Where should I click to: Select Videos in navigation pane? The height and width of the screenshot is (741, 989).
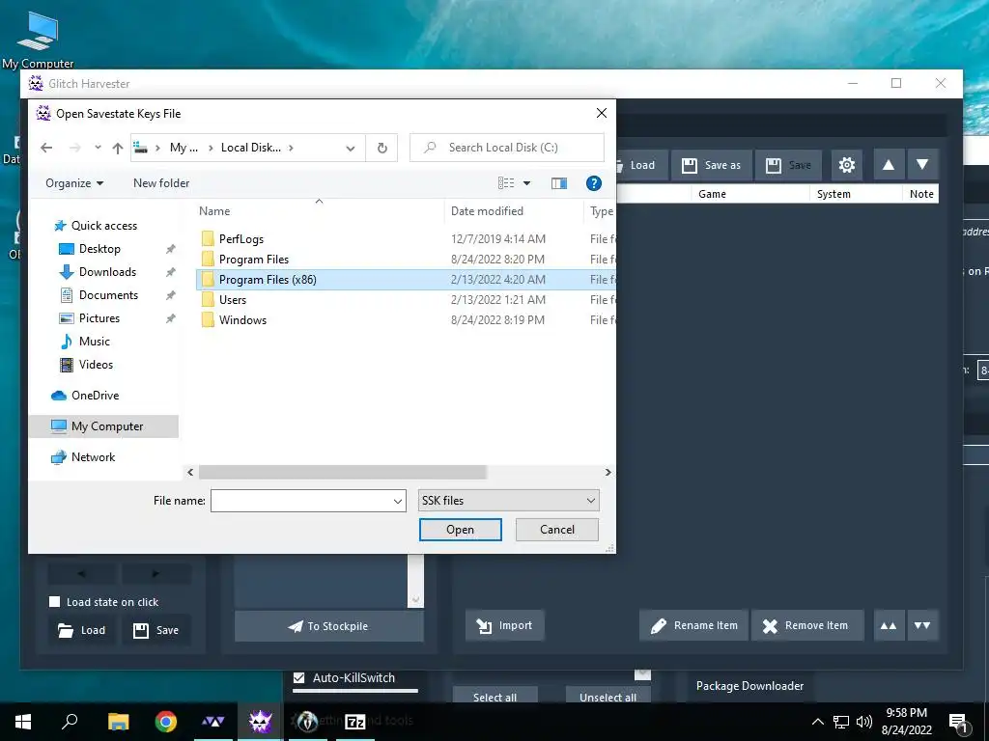click(x=86, y=365)
